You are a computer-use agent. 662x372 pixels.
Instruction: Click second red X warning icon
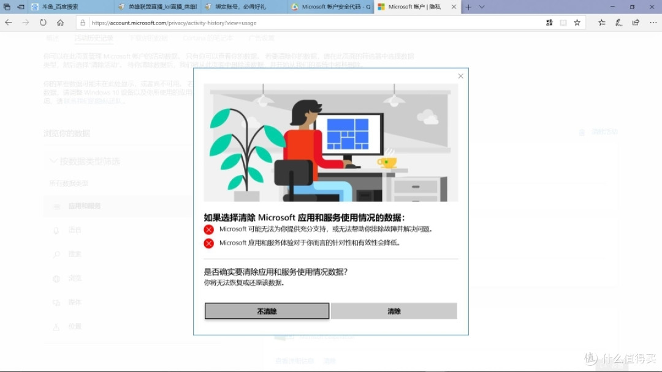[x=208, y=243]
